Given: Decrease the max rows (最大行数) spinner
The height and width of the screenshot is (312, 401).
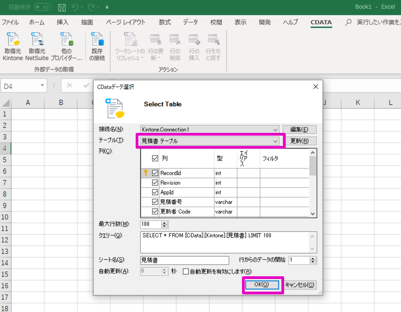Looking at the screenshot, I should (165, 226).
